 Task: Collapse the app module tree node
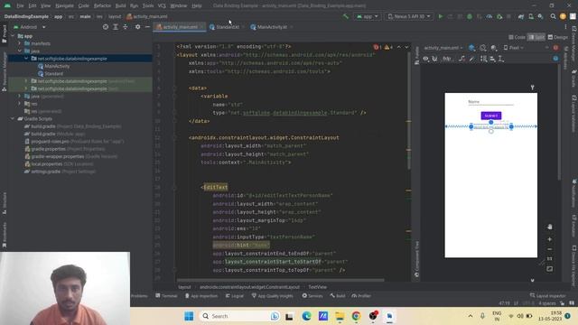point(13,36)
